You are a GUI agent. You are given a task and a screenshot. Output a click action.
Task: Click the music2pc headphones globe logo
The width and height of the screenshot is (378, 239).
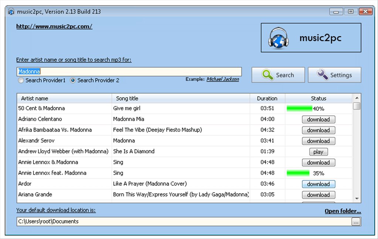coord(278,38)
